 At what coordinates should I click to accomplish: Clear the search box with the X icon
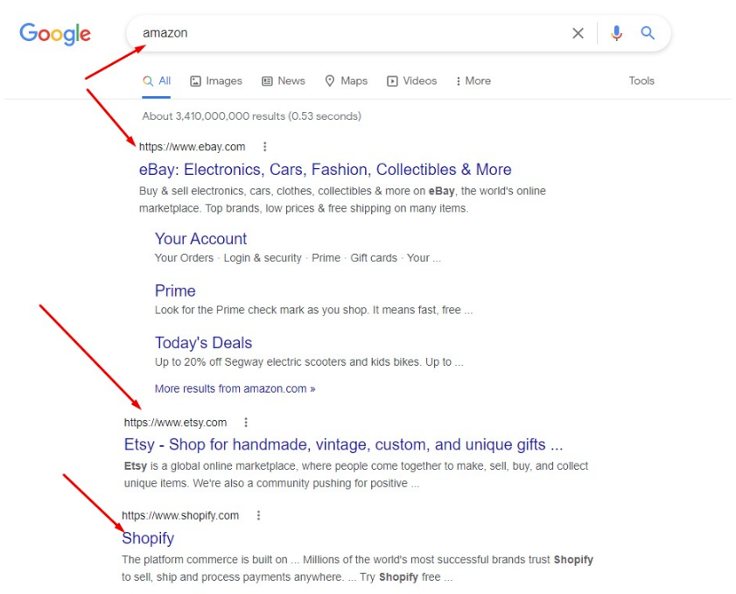[x=578, y=32]
